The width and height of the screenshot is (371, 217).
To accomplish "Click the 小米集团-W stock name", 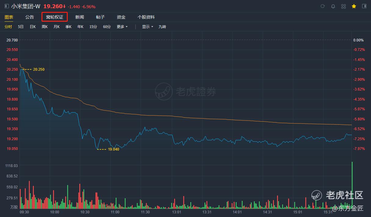I will tap(26, 6).
